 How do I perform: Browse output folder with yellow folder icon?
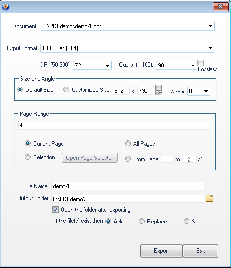coord(210,199)
